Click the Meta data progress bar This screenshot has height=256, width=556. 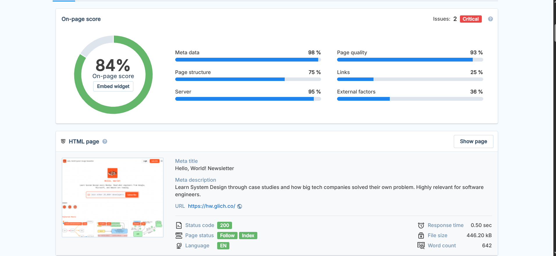tap(248, 60)
